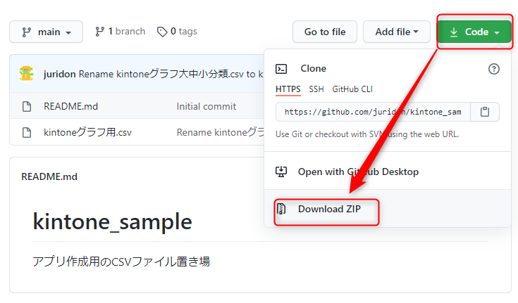Viewport: 518px width, 303px height.
Task: Click the アプリ作成用のCSVファイル置き場 description text
Action: point(121,262)
